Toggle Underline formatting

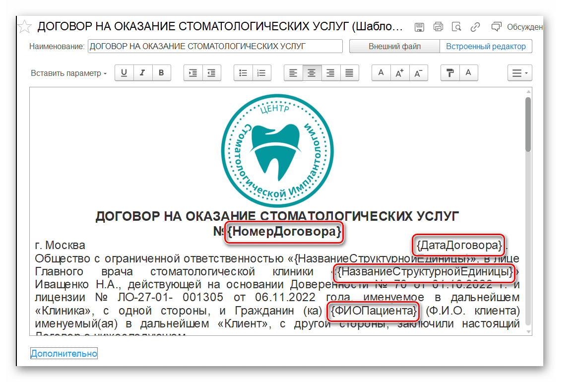124,72
